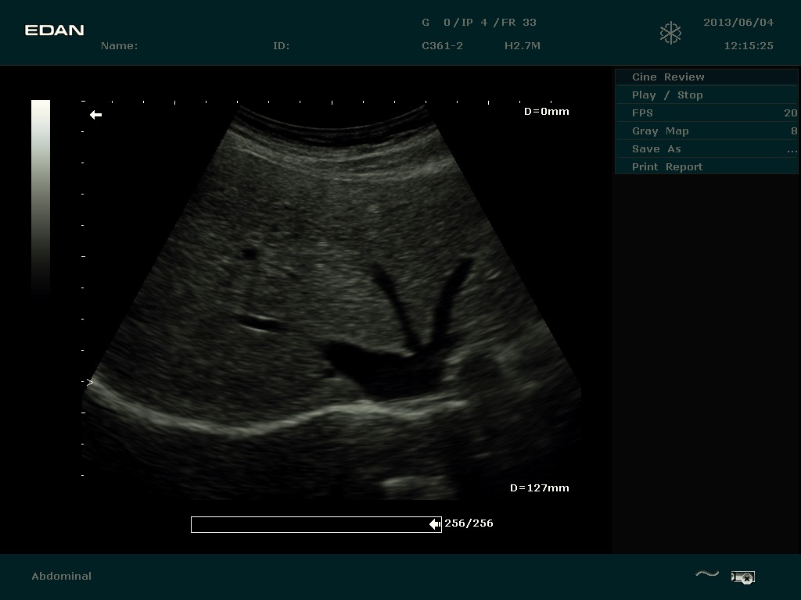Select the FPS setting row
The image size is (801, 600).
pos(706,113)
